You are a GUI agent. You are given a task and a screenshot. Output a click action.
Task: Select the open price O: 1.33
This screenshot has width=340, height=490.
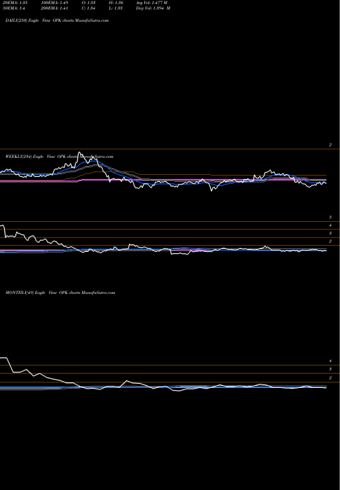point(88,3)
